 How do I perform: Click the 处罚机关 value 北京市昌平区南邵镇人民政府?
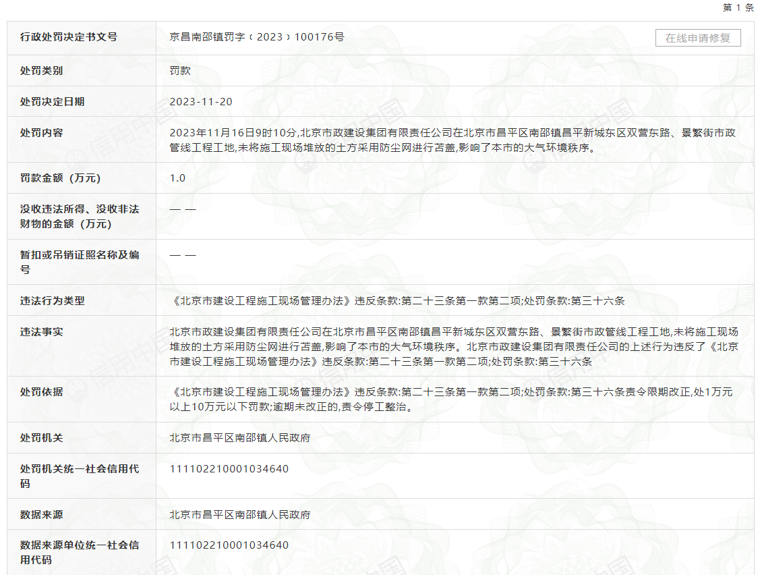[x=240, y=438]
